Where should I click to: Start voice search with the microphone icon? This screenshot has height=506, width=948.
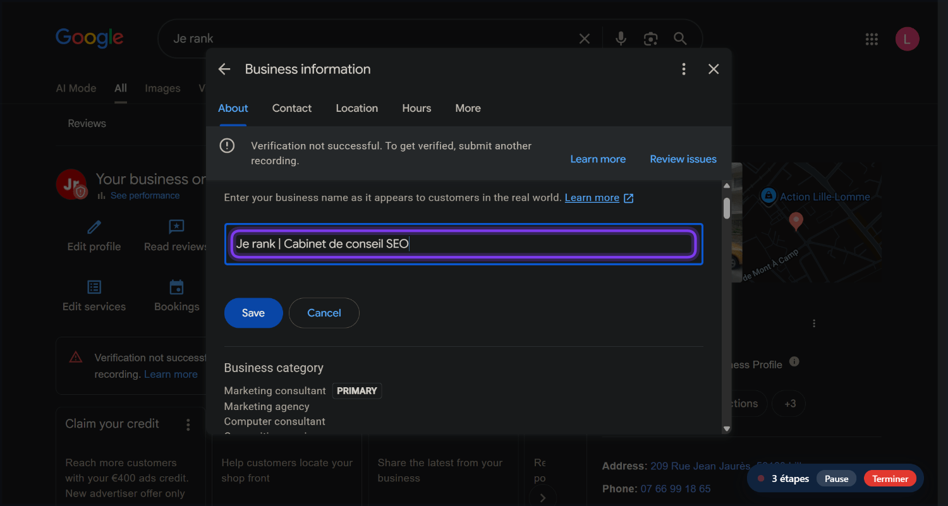click(621, 39)
